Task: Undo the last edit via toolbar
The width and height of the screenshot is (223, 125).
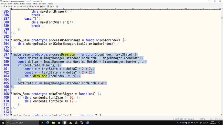Action: [x=15, y=6]
